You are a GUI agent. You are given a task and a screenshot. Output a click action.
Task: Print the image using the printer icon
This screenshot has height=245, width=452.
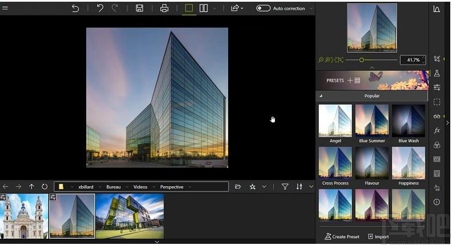click(x=165, y=9)
